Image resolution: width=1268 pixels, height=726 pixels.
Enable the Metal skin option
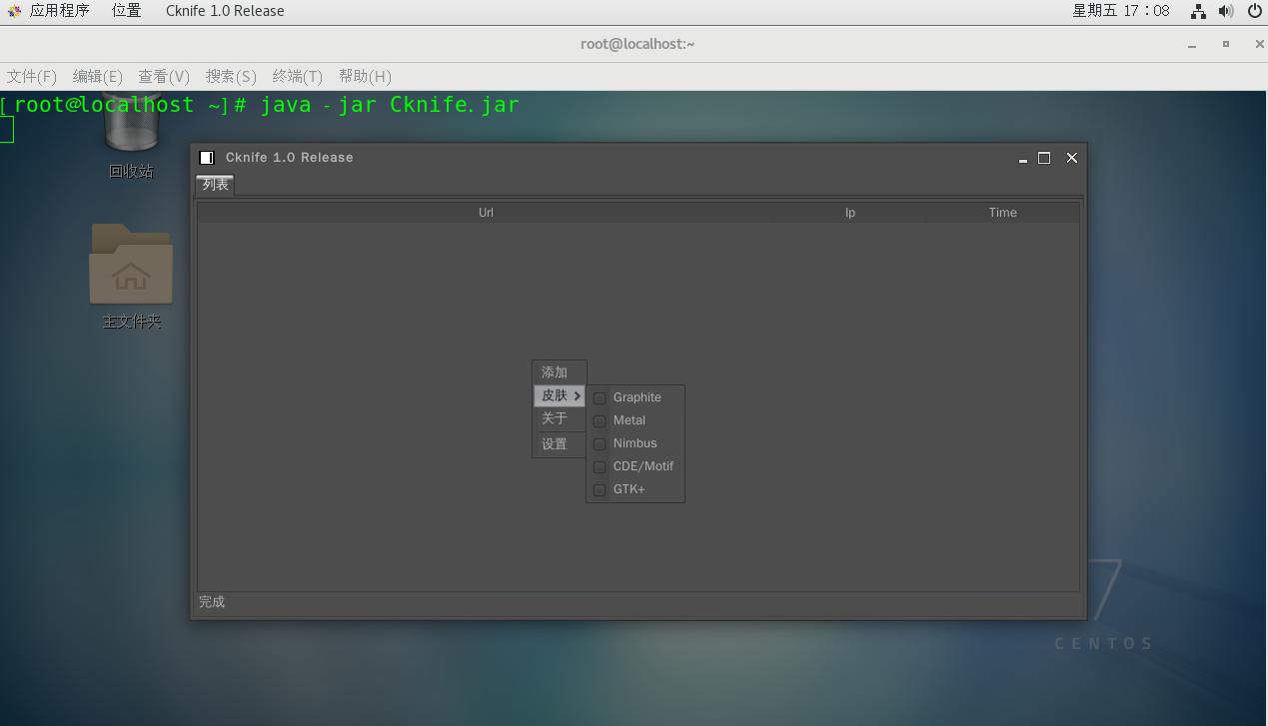600,420
